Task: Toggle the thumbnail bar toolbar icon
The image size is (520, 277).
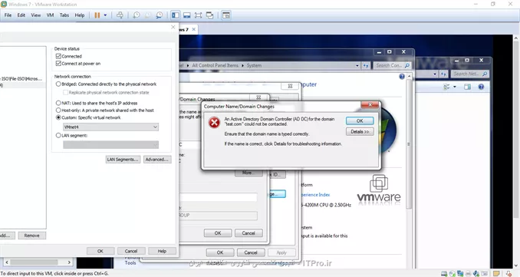Action: [187, 15]
